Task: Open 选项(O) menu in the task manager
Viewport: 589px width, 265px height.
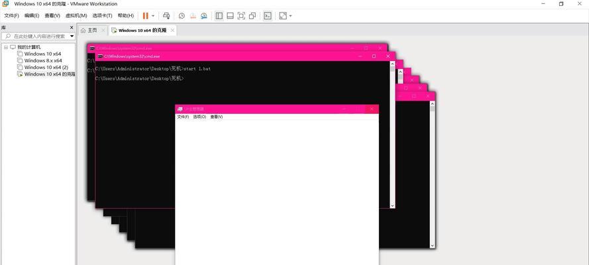Action: [x=199, y=117]
